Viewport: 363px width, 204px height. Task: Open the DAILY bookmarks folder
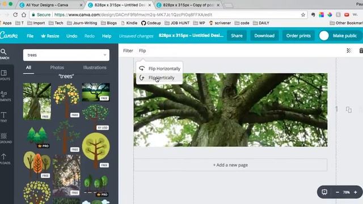(261, 23)
